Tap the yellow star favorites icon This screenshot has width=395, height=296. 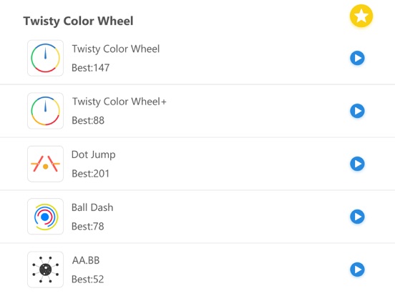tap(361, 16)
